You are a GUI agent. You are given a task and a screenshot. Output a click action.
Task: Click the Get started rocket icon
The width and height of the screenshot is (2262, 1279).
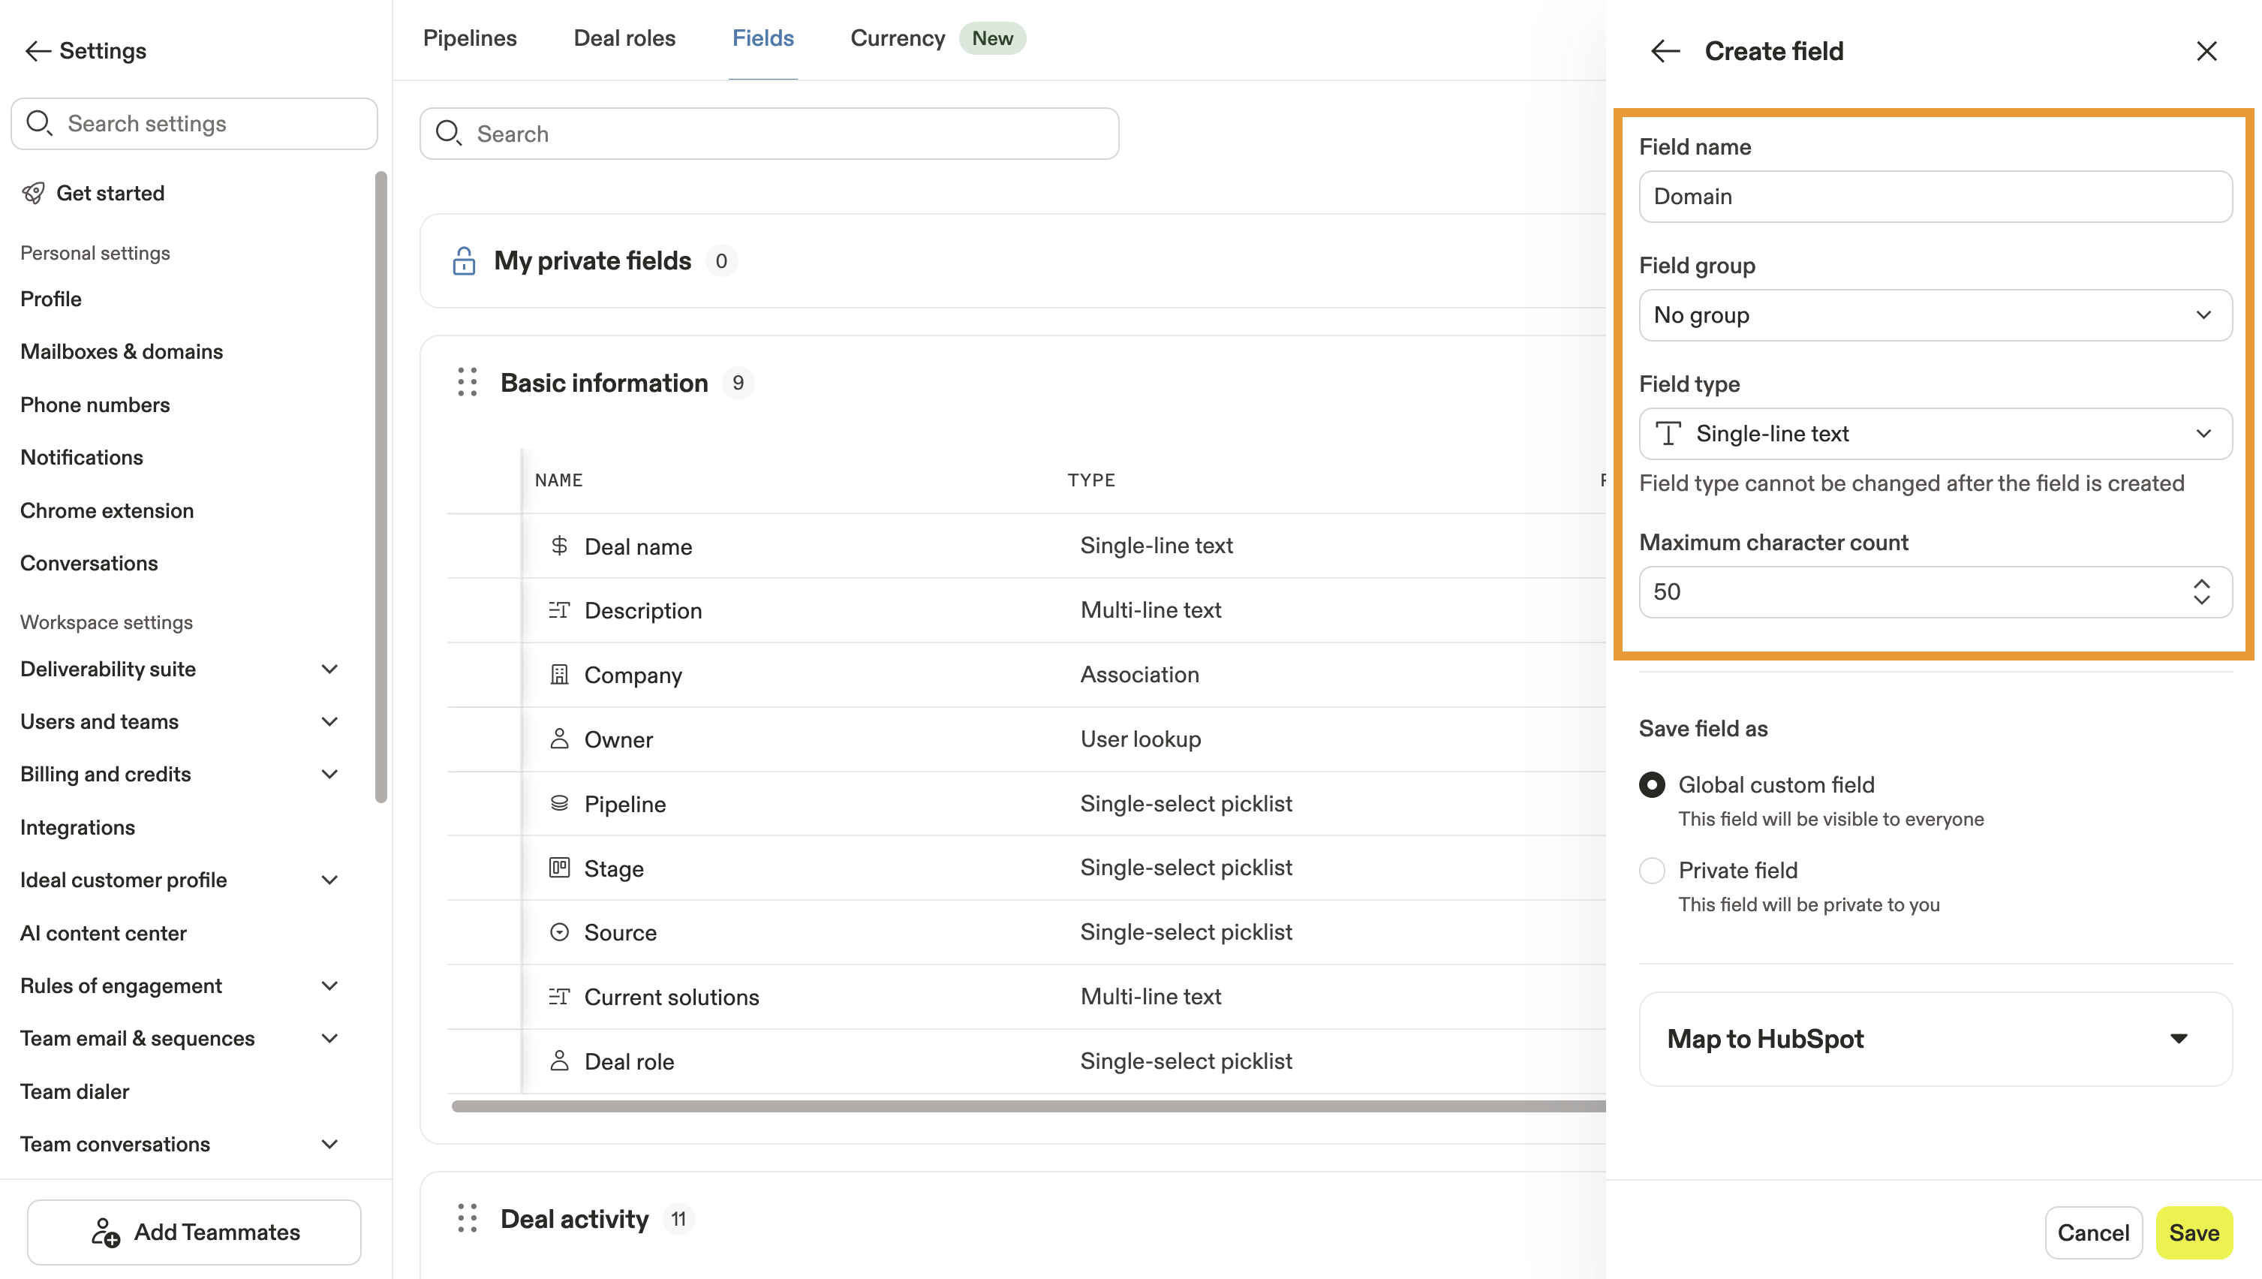pos(33,193)
